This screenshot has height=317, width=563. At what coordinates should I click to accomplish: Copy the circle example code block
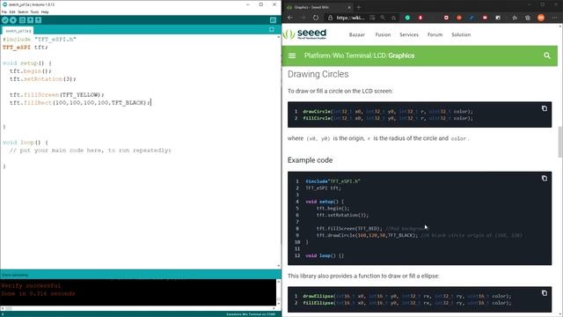click(x=545, y=178)
